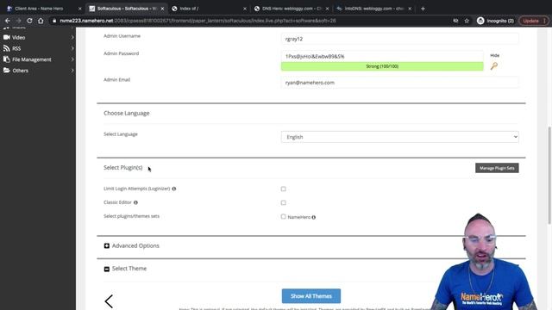The width and height of the screenshot is (552, 310).
Task: Click the password strength bar
Action: coord(382,66)
